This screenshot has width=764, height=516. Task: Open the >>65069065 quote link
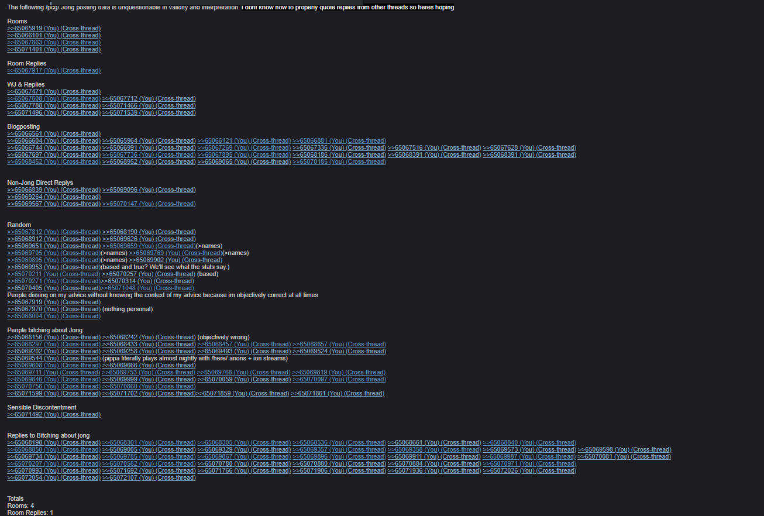244,161
